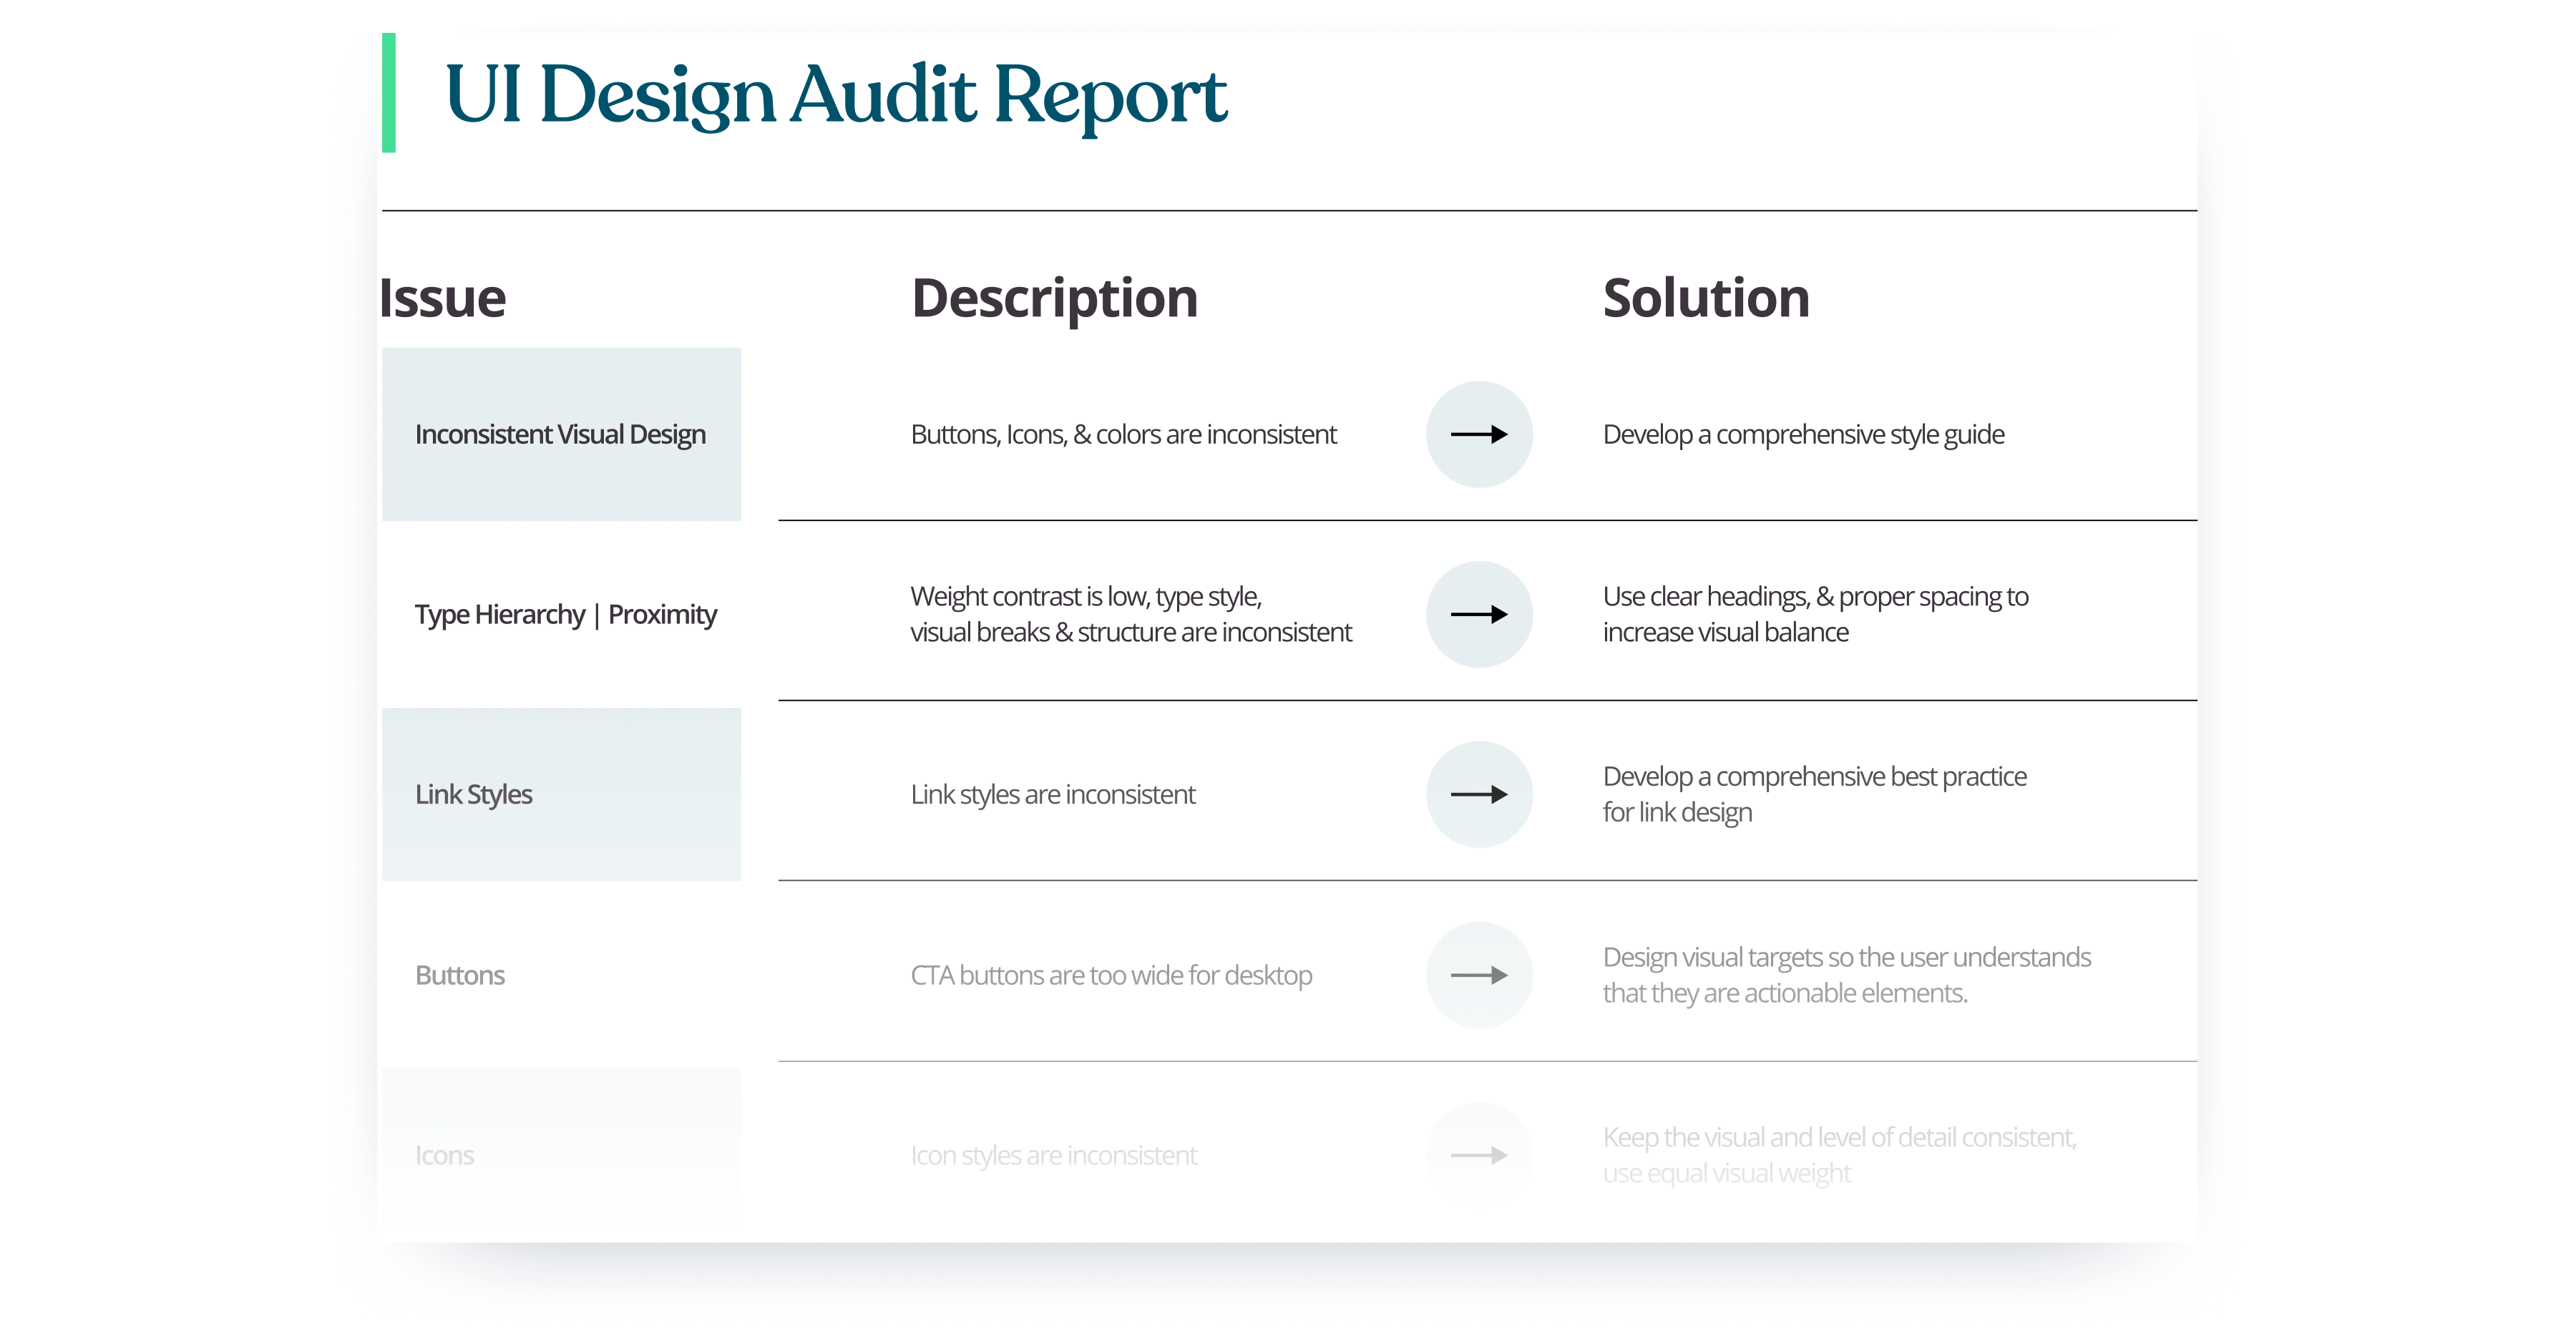The width and height of the screenshot is (2576, 1344).
Task: Click the Solution column heading
Action: (1706, 298)
